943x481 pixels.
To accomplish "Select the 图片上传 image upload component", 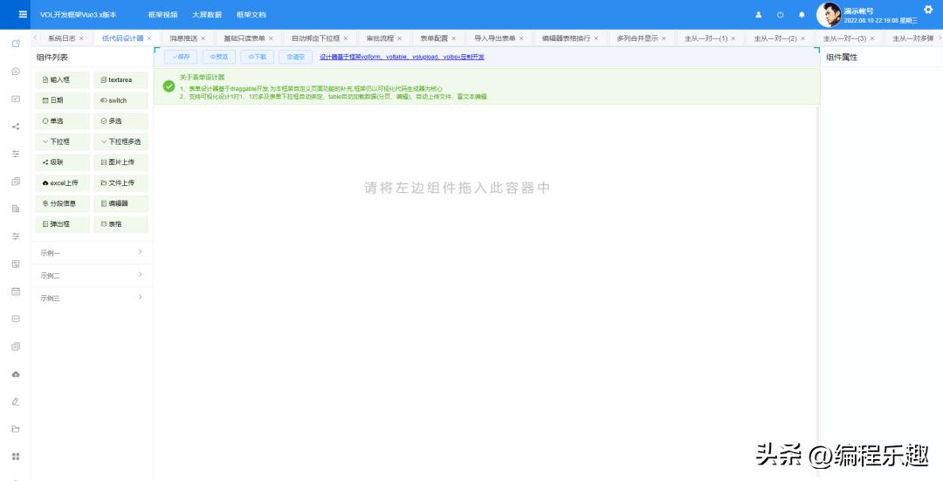I will (x=120, y=162).
